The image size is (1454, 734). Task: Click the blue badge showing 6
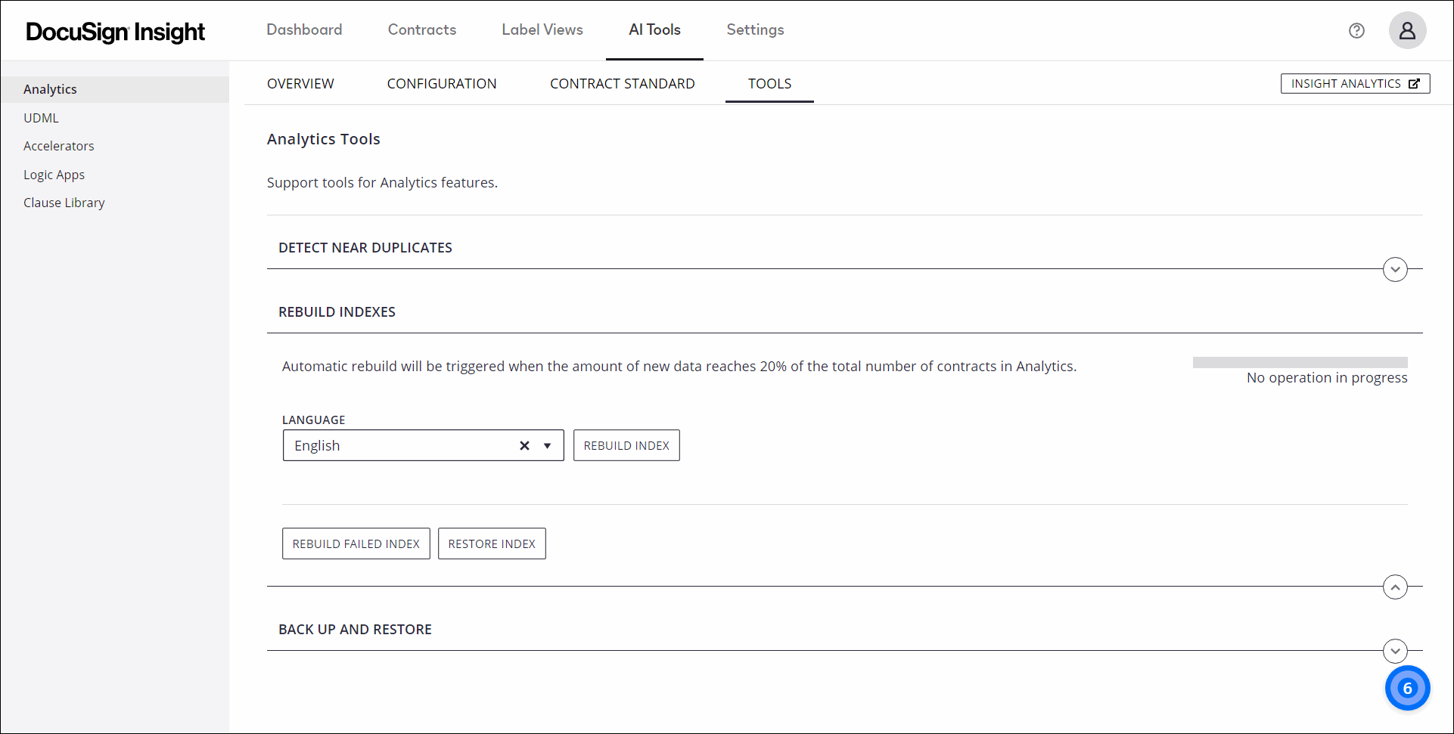tap(1407, 688)
